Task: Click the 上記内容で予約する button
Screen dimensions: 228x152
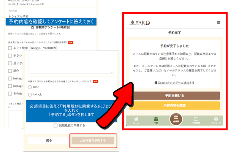Action: [x=93, y=140]
